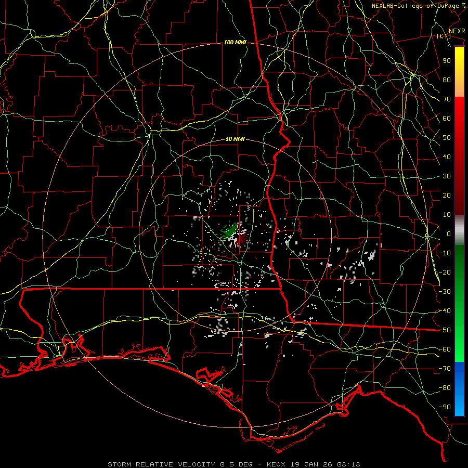Click the "-60" value on the velocity scale
This screenshot has height=468, width=468.
tap(445, 349)
